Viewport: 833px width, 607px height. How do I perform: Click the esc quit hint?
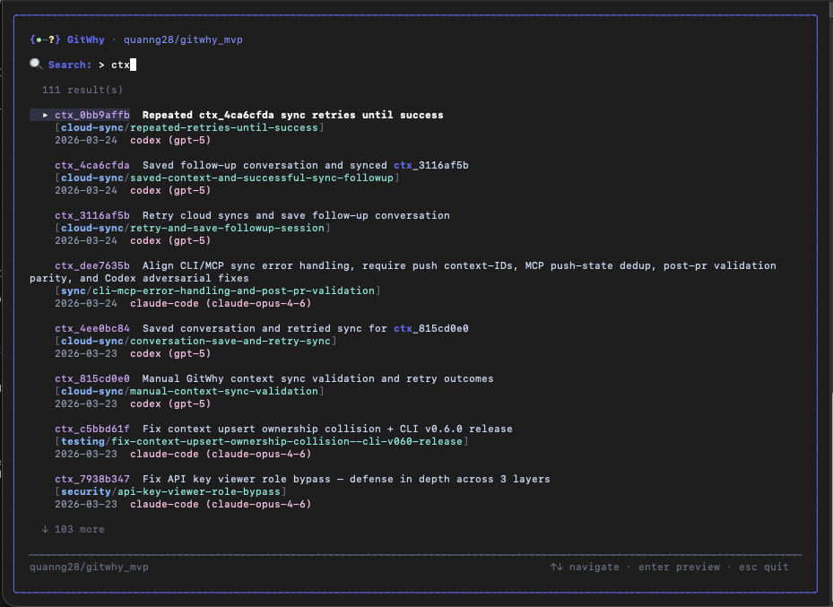pyautogui.click(x=763, y=568)
